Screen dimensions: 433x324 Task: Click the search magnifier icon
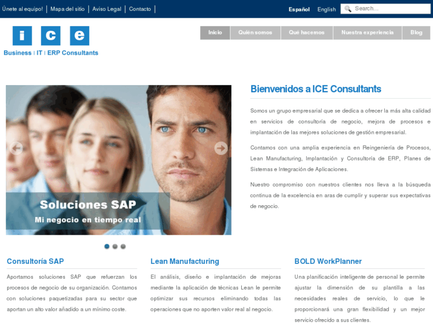coord(348,9)
